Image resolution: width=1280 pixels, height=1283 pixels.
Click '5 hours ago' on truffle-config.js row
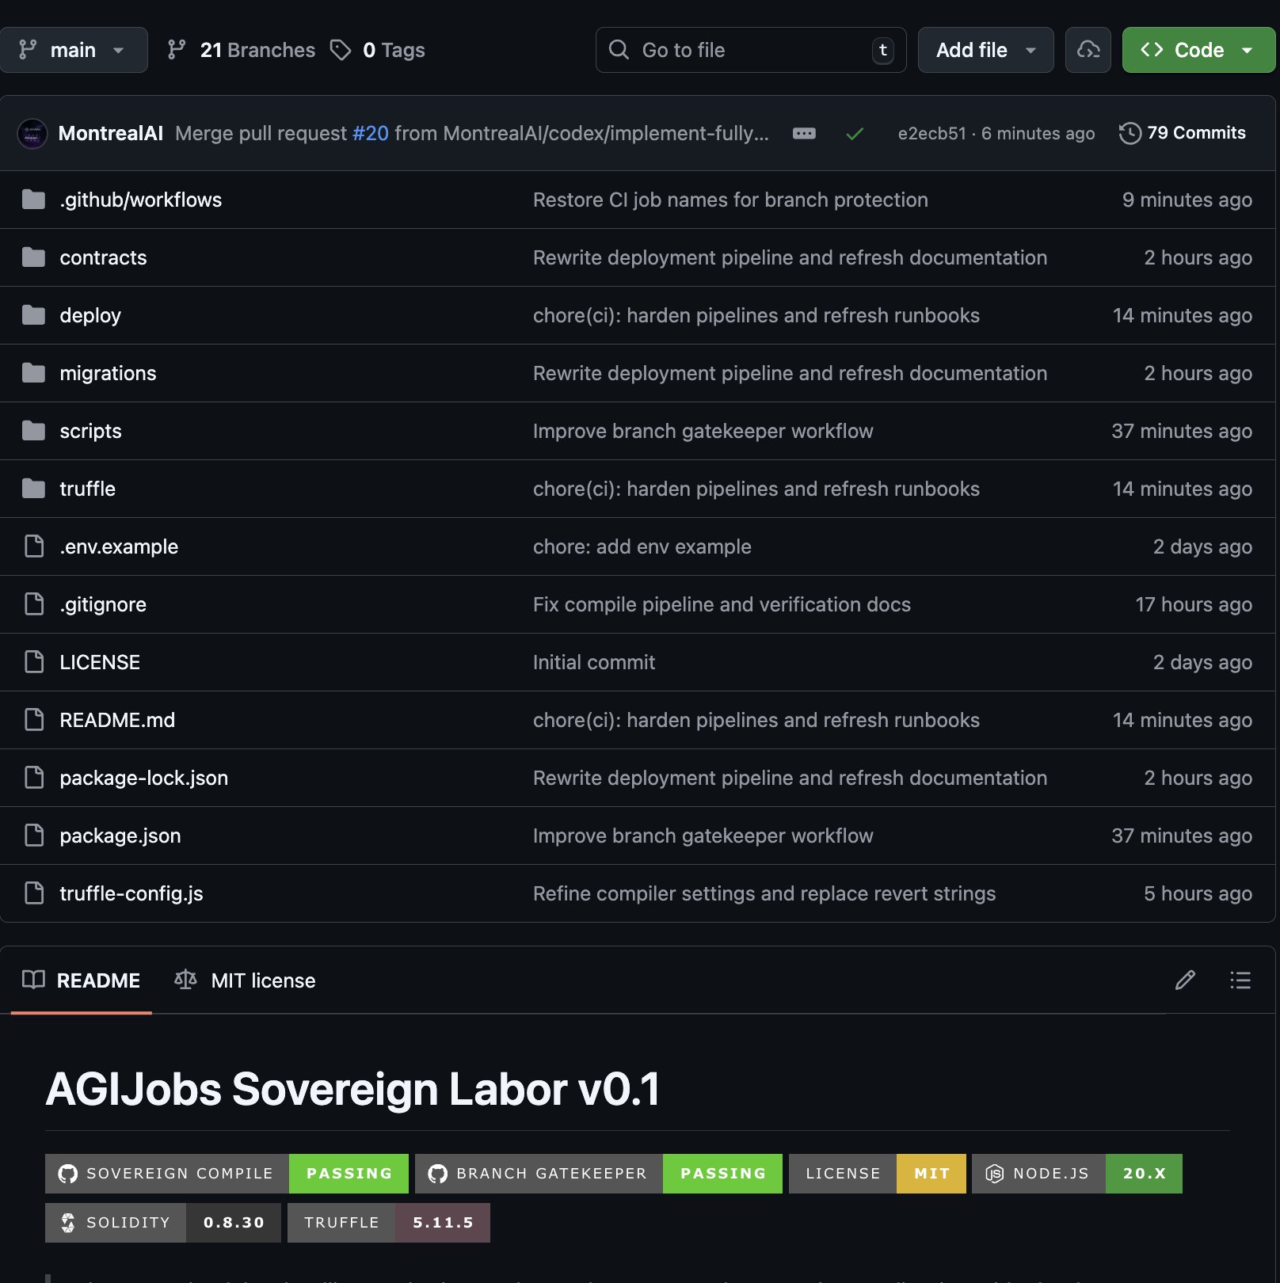click(1198, 893)
